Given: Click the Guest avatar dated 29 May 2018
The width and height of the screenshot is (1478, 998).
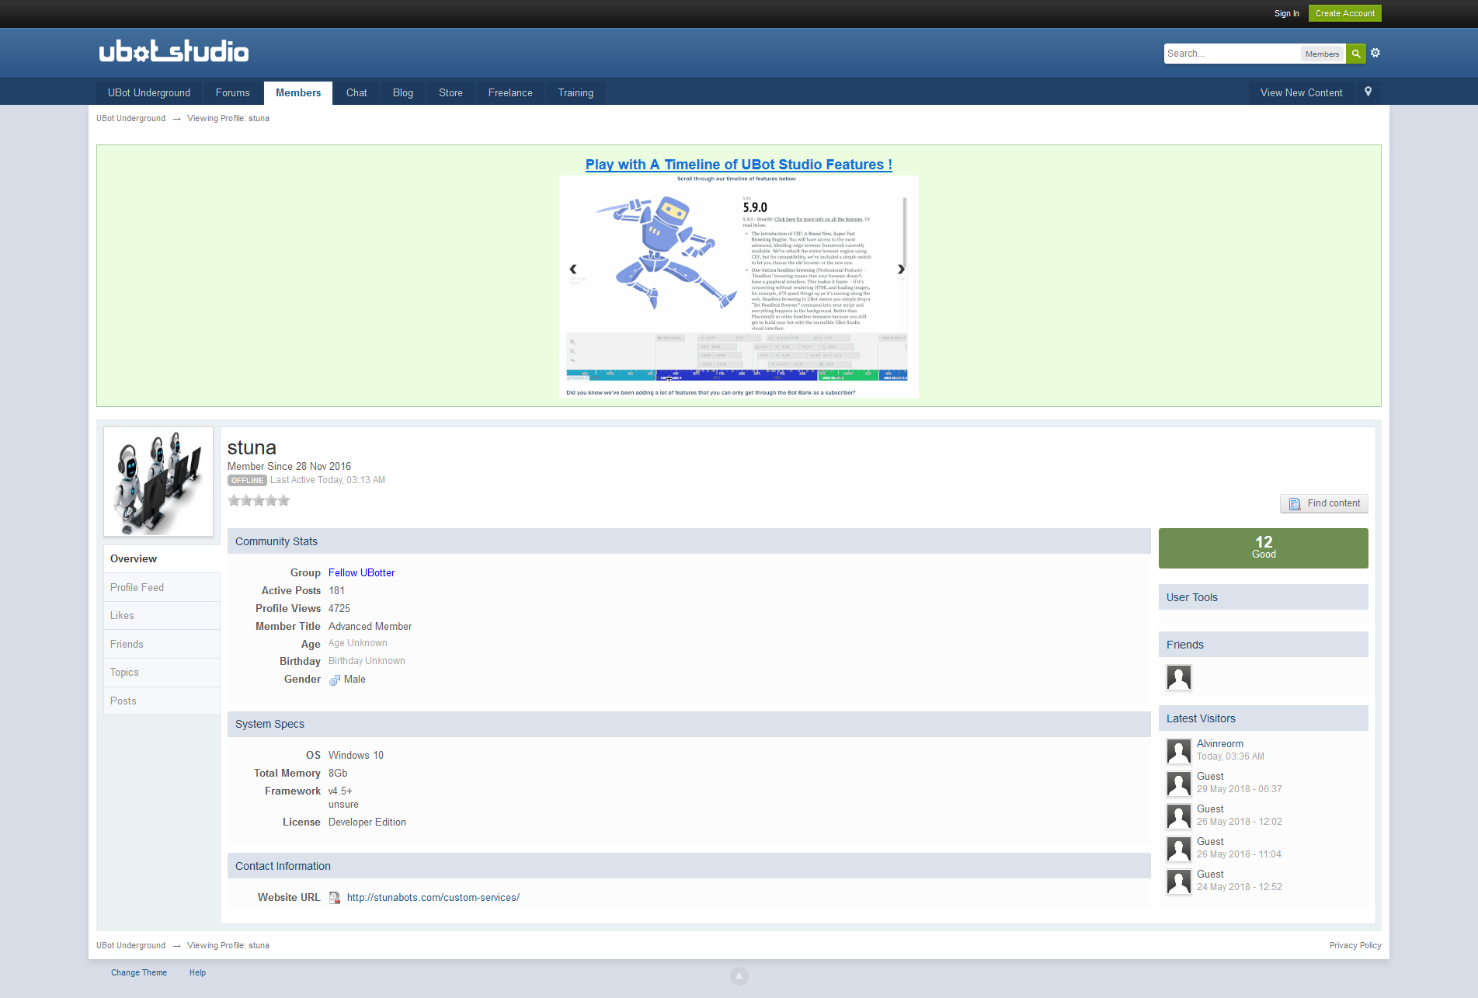Looking at the screenshot, I should 1179,784.
